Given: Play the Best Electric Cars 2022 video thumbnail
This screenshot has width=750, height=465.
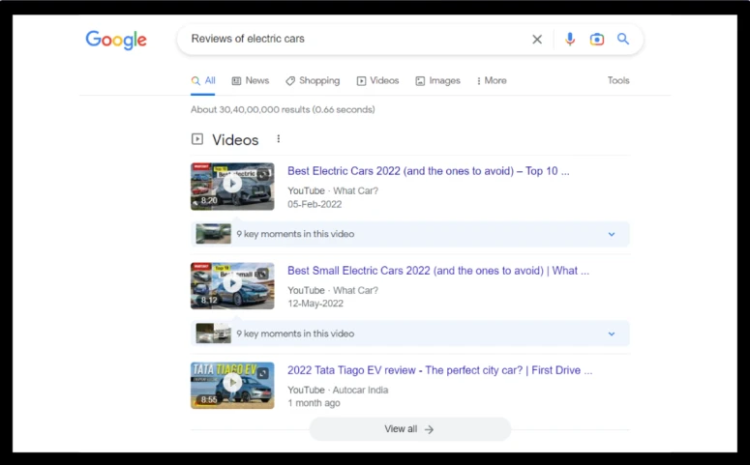Looking at the screenshot, I should [232, 187].
